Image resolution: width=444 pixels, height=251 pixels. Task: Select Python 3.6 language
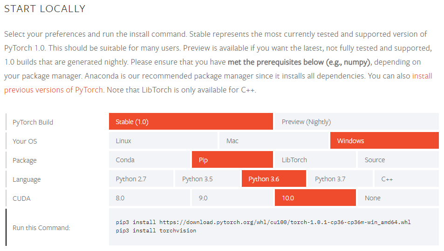pyautogui.click(x=273, y=179)
